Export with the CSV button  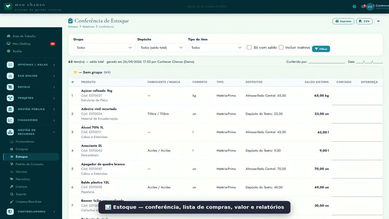[364, 21]
